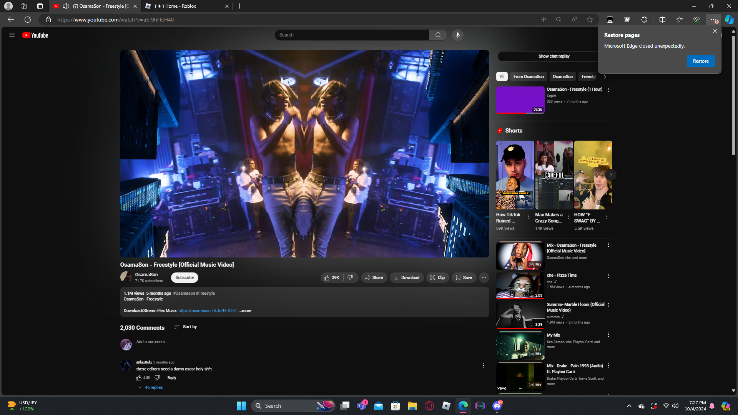Show next Shorts with the arrow

coord(610,175)
